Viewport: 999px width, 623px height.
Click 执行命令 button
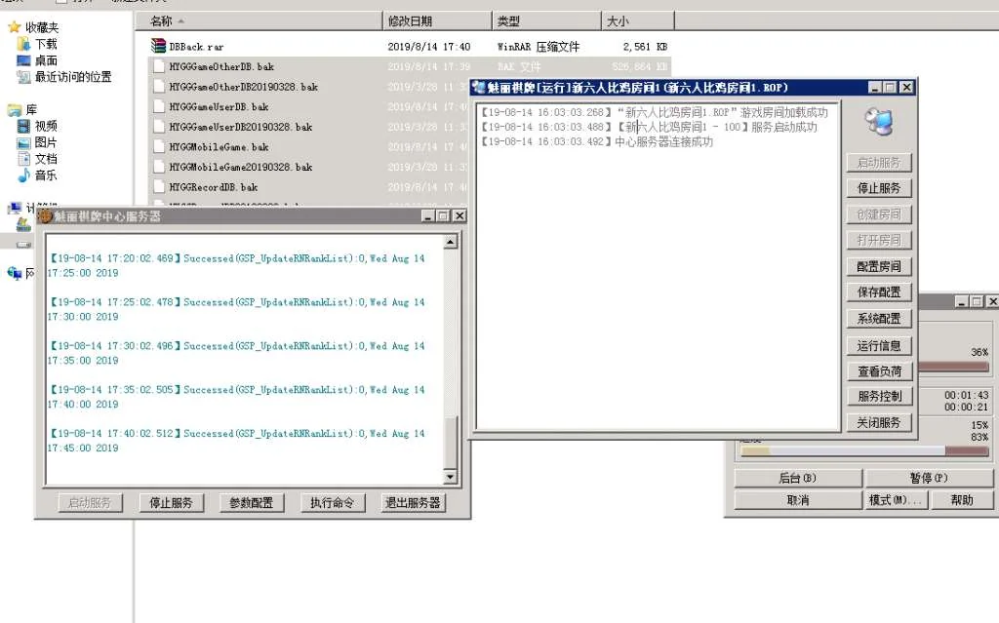pyautogui.click(x=331, y=503)
